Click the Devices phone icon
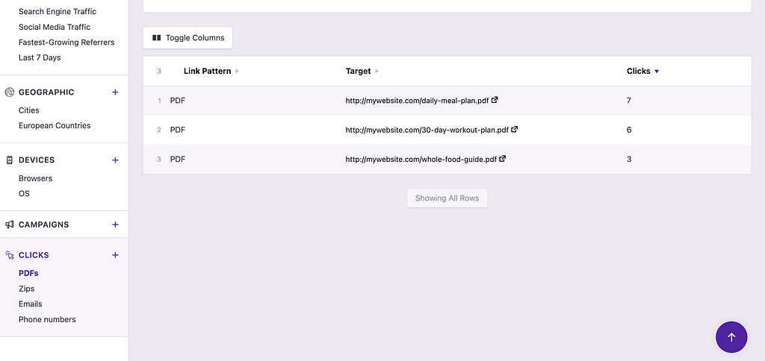 coord(10,160)
